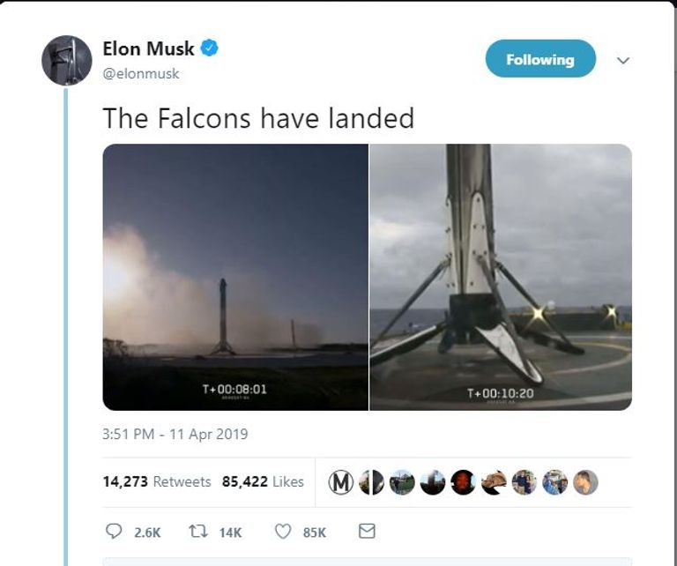Viewport: 677px width, 566px height.
Task: Open the @elonmusk handle link
Action: 141,74
